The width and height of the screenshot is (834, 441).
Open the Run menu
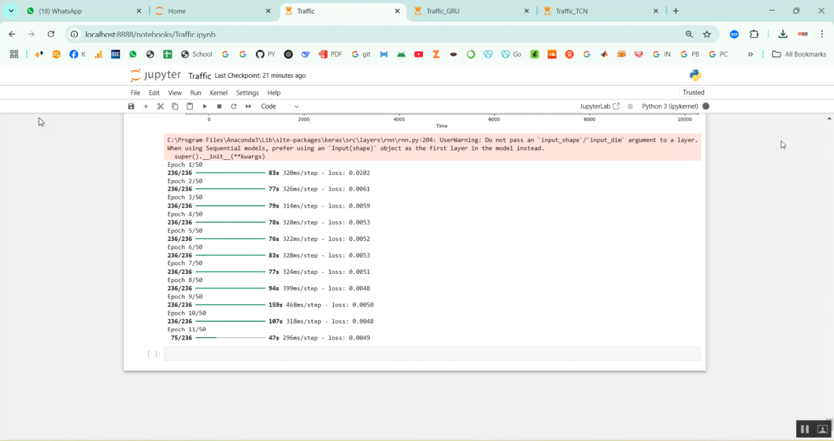(x=195, y=93)
